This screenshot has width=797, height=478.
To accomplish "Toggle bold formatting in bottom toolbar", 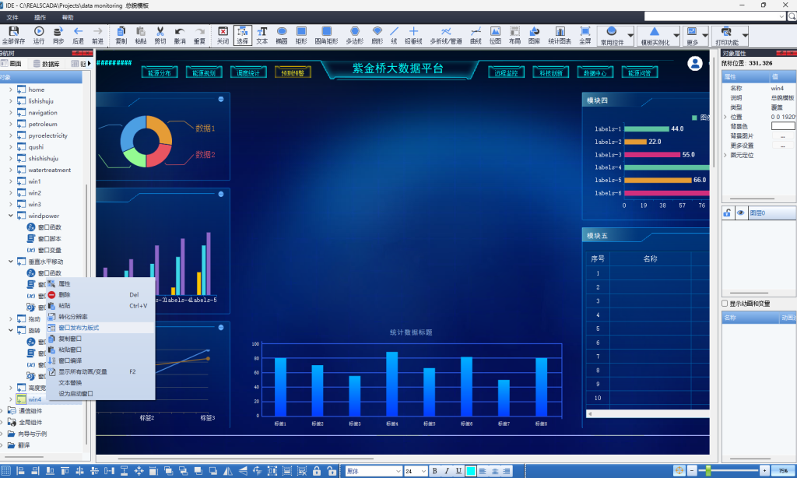I will 435,471.
